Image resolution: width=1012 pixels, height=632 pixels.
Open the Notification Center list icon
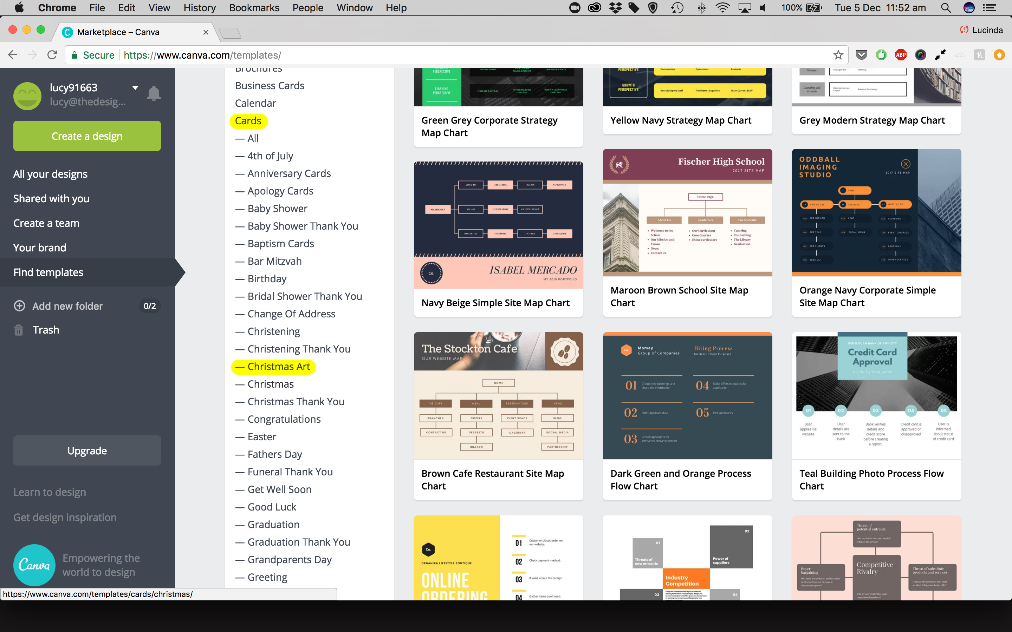(990, 8)
